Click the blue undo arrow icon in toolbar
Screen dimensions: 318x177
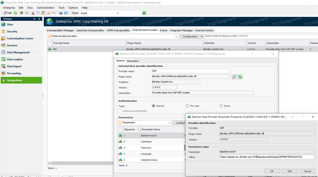[x=27, y=13]
